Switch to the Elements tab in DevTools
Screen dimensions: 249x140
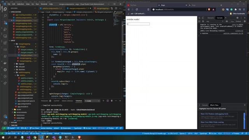pyautogui.click(x=211, y=18)
